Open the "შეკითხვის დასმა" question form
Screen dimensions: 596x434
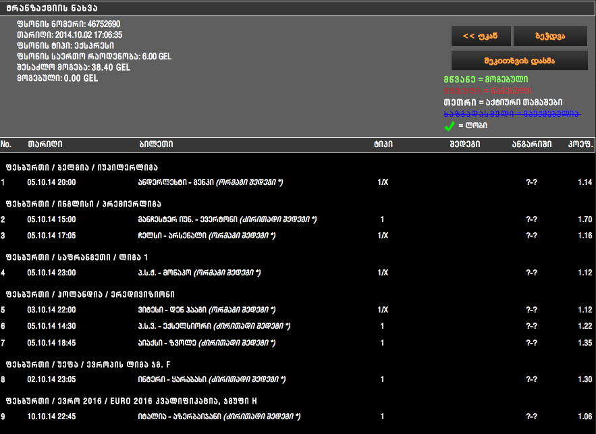coord(519,61)
